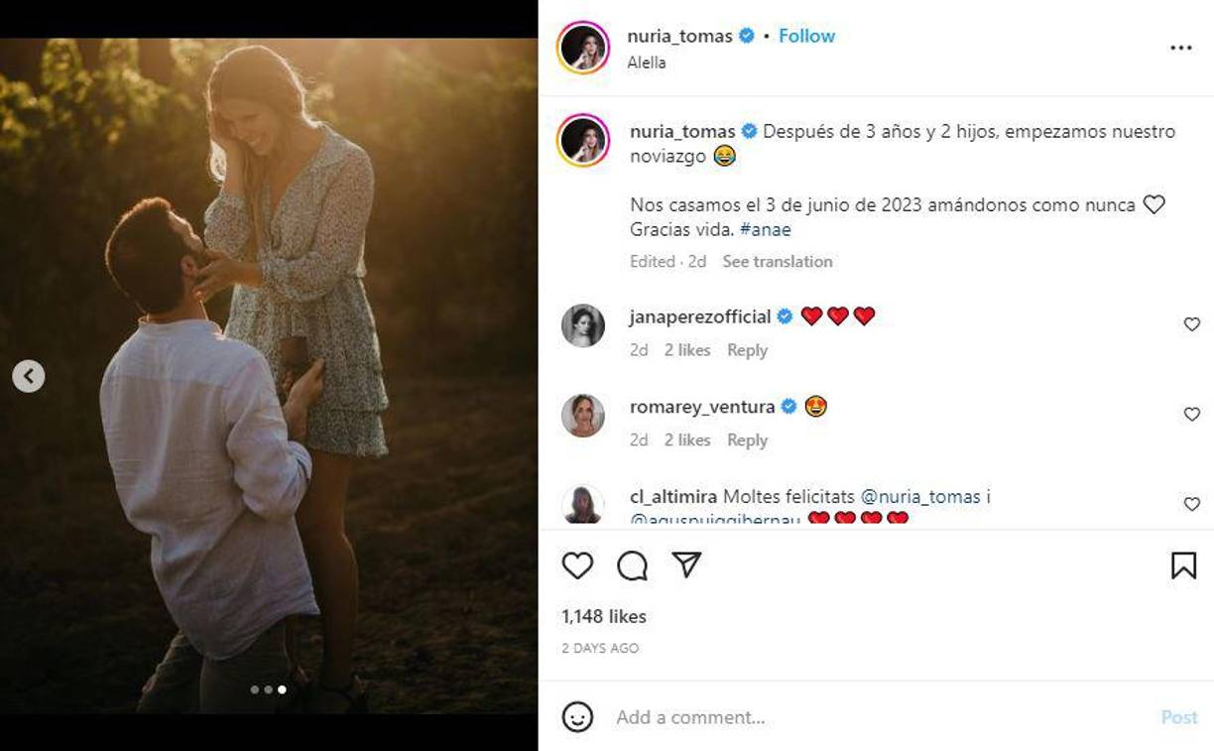Open post options via the ellipsis menu
Screen dimensions: 1214x751
1181,47
